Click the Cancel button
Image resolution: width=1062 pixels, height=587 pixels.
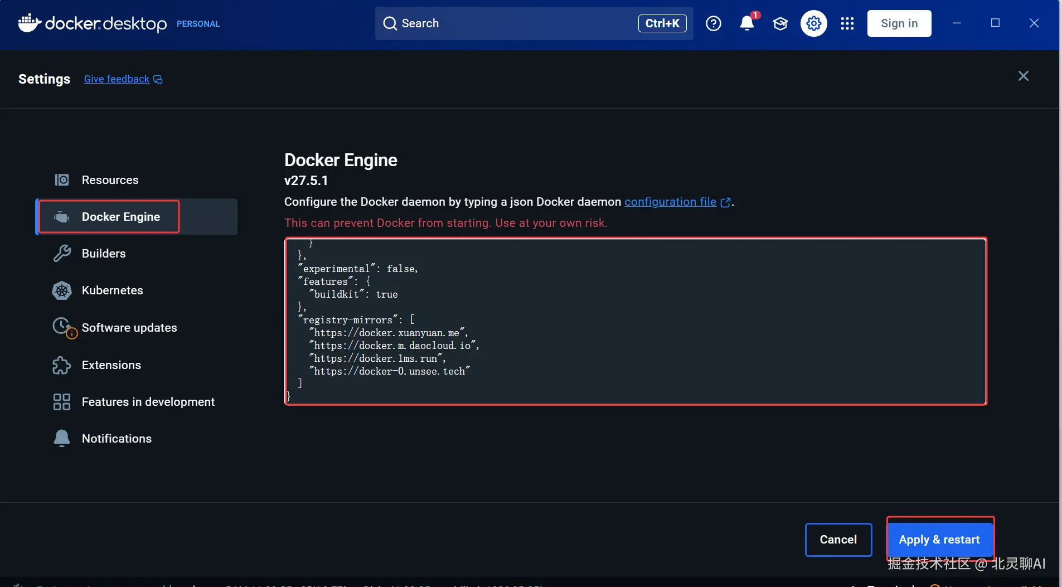click(x=838, y=540)
